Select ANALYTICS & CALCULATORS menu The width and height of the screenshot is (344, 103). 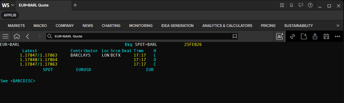pyautogui.click(x=227, y=25)
